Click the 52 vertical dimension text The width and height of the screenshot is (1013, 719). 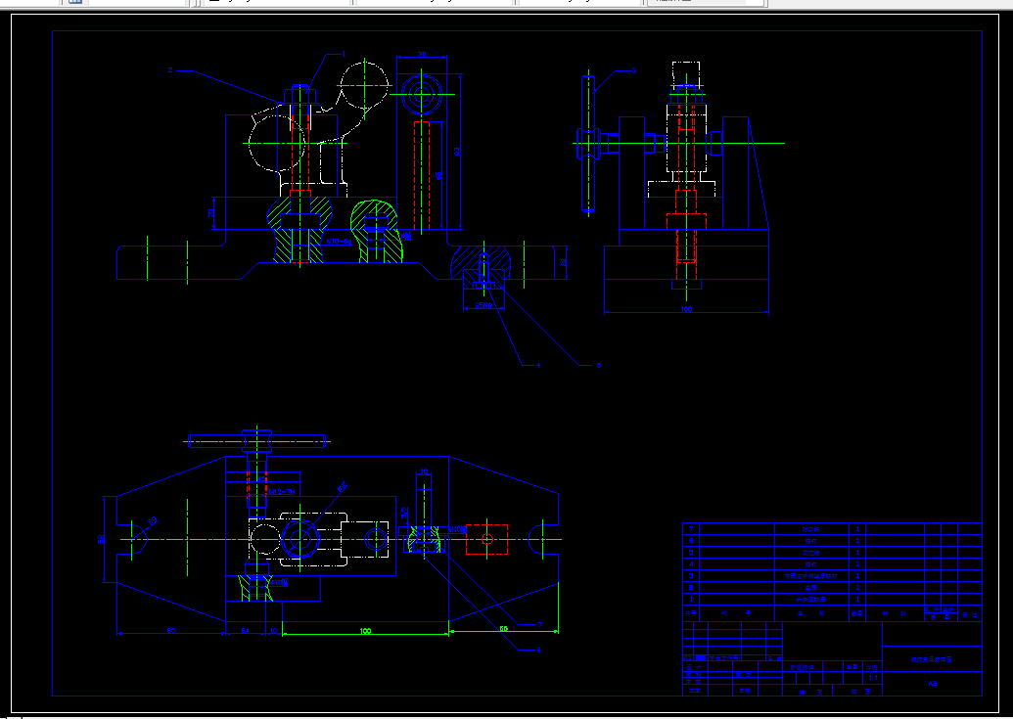pos(101,539)
